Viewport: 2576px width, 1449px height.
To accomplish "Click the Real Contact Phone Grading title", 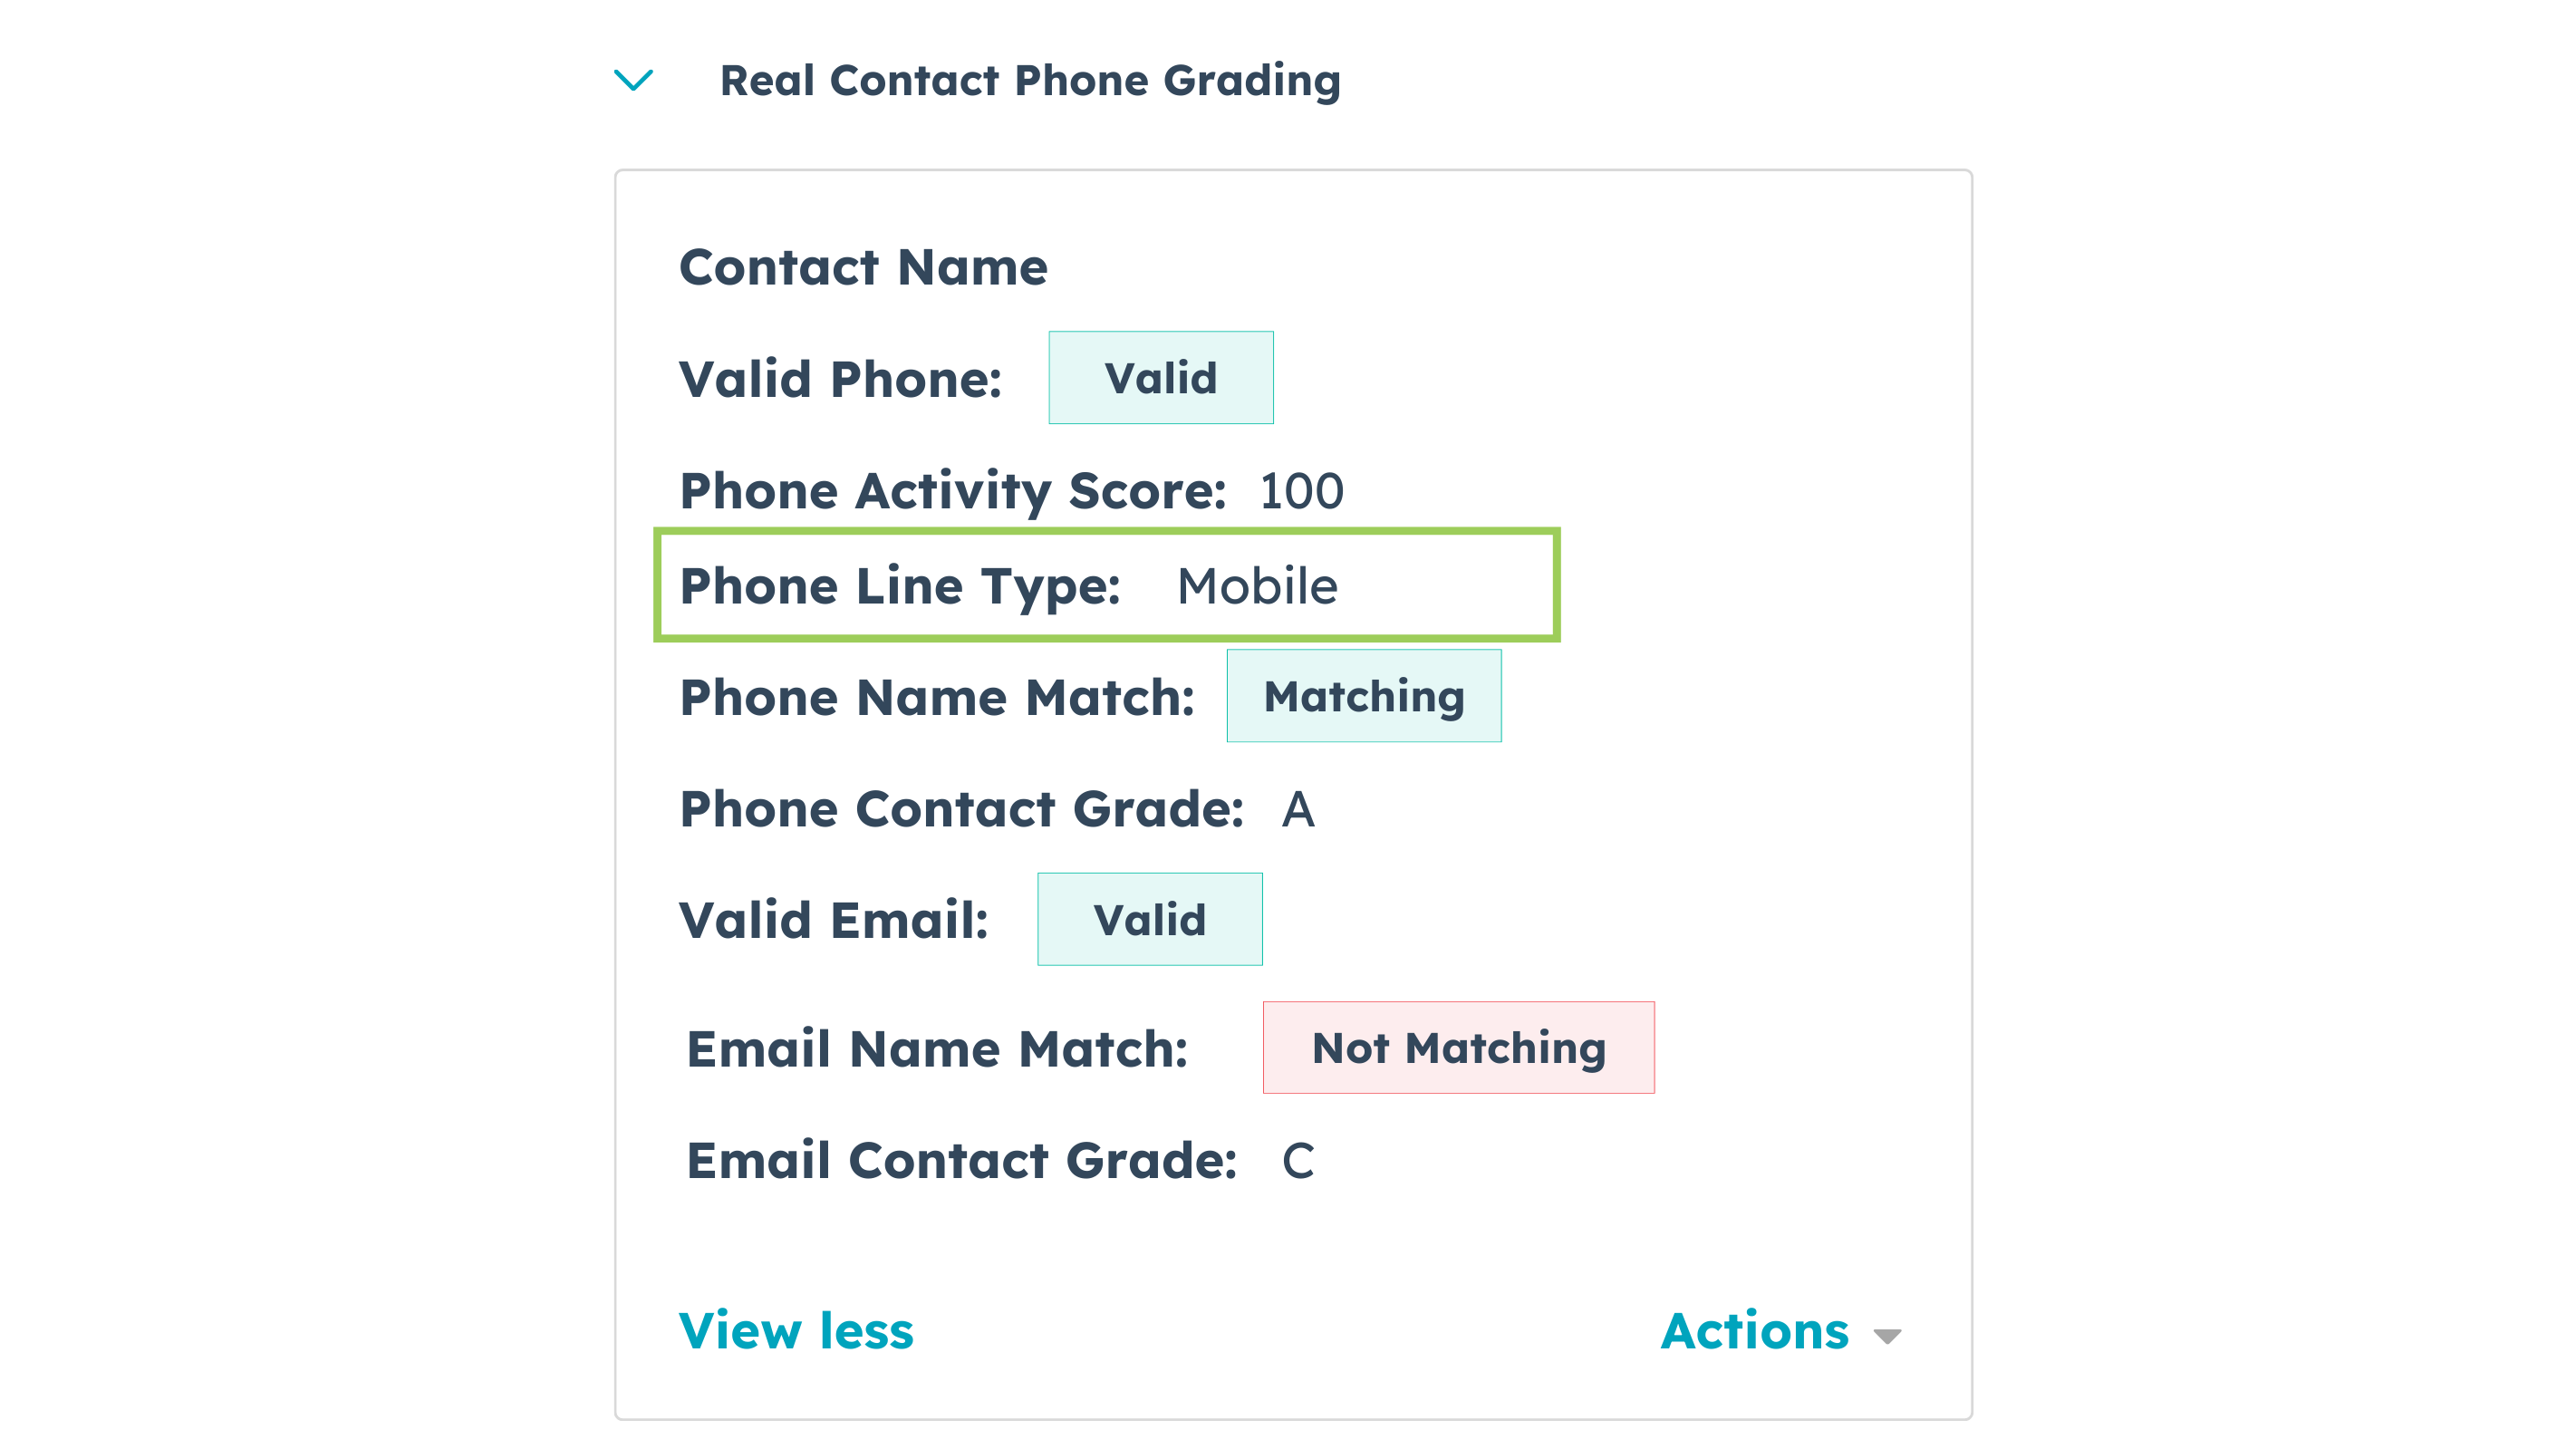I will [1031, 80].
